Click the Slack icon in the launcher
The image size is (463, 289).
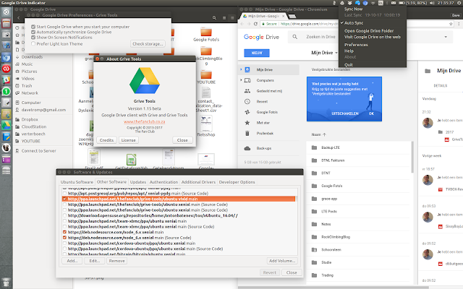tap(7, 80)
